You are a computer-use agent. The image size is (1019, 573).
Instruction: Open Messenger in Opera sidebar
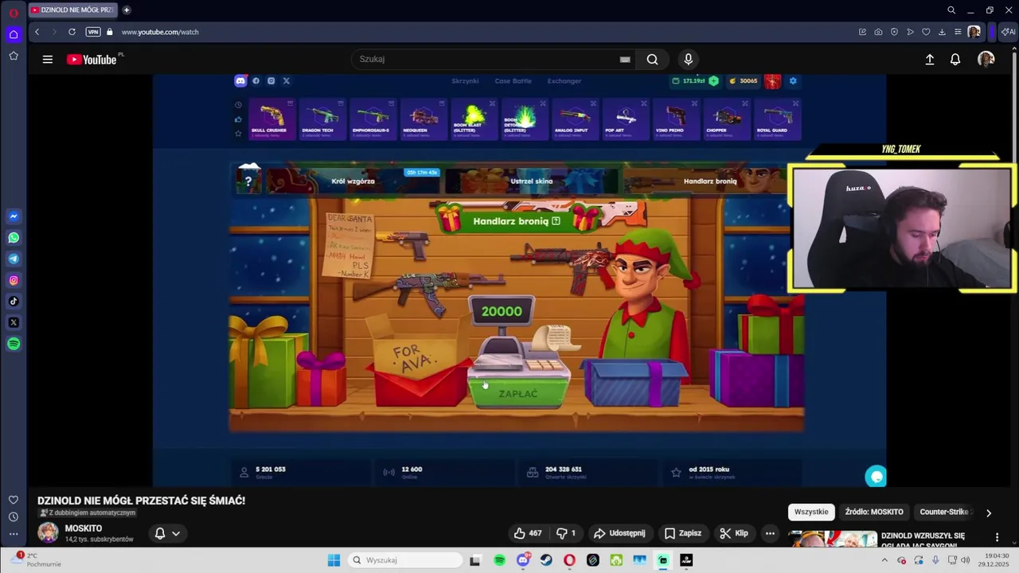14,216
